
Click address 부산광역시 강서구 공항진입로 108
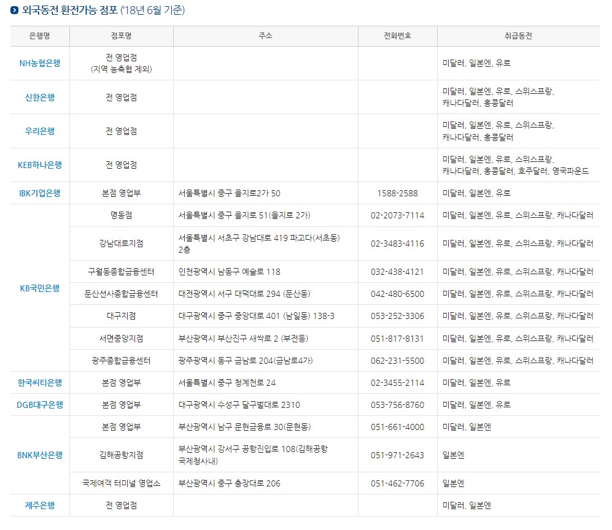pos(254,455)
